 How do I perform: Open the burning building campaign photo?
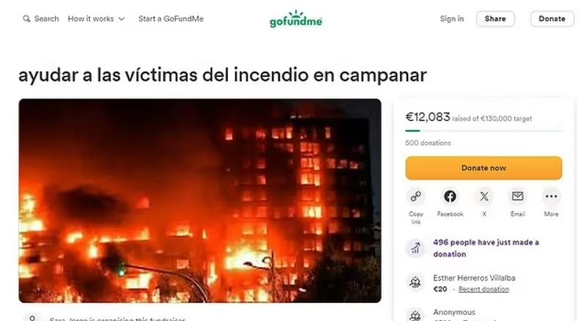point(200,200)
